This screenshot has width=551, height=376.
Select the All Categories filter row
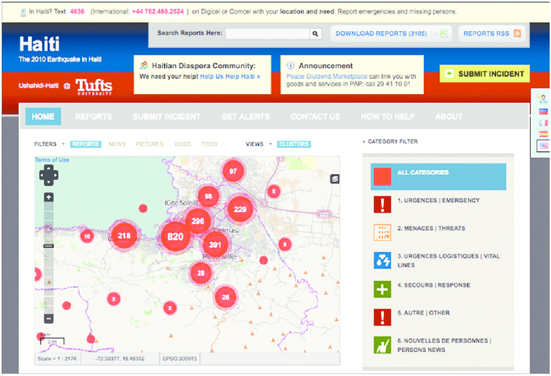tap(438, 176)
